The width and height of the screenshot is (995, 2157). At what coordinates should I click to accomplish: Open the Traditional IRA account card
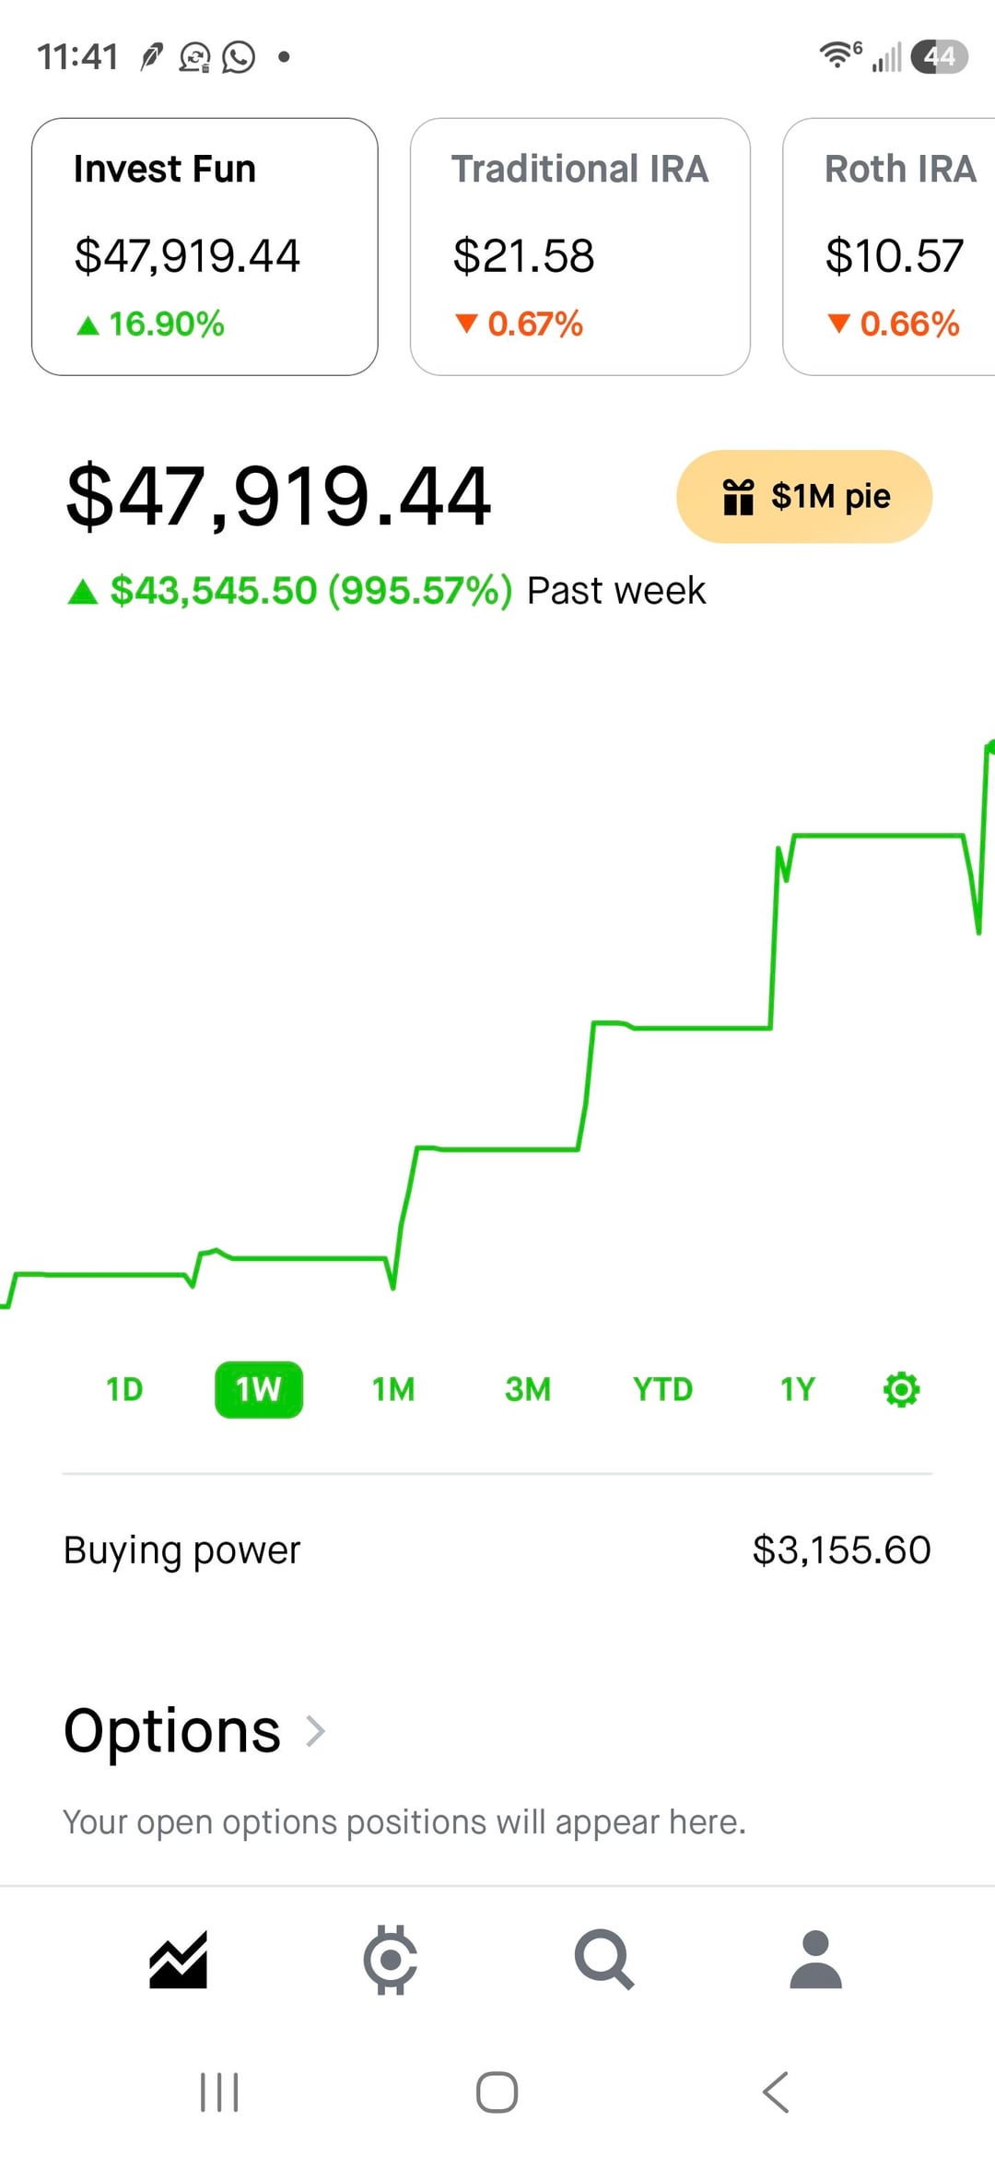(x=579, y=246)
